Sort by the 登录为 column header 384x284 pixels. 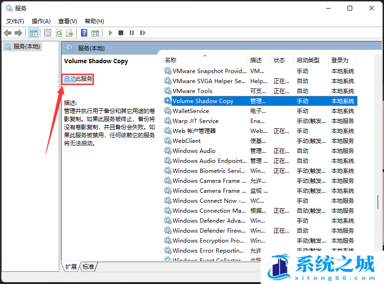(343, 60)
